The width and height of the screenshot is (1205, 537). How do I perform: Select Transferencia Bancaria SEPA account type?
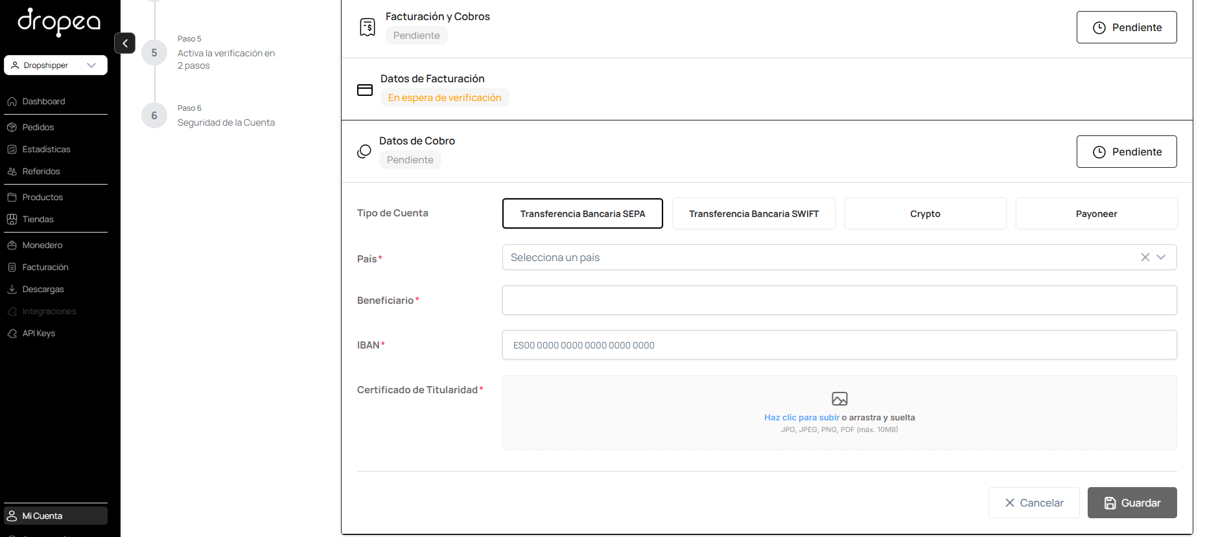[583, 214]
